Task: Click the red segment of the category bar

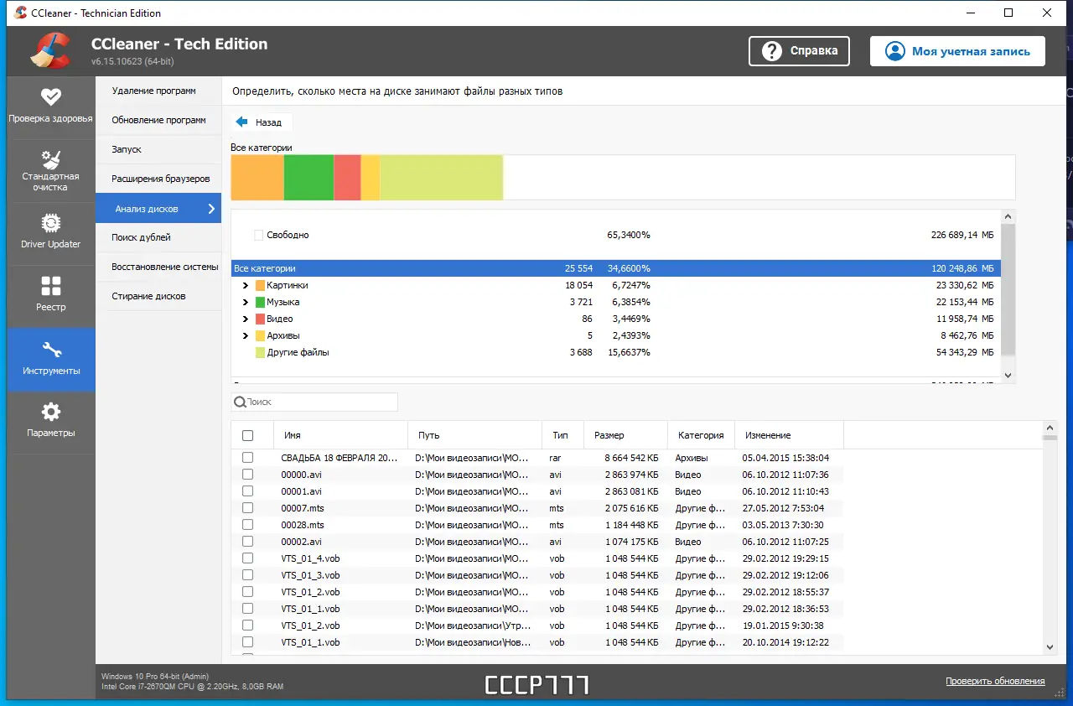Action: [x=347, y=178]
